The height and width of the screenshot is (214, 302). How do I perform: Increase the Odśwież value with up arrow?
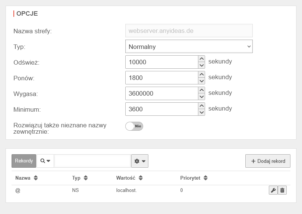pyautogui.click(x=201, y=59)
